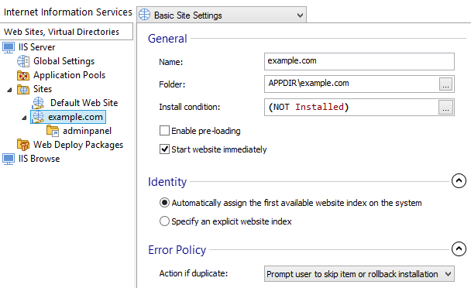Collapse the example.com tree node
Screen dimensions: 471x288
24,118
